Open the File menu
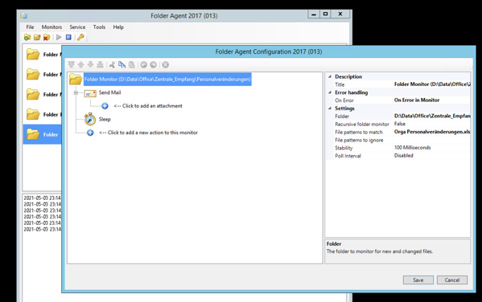482x302 pixels. click(30, 27)
